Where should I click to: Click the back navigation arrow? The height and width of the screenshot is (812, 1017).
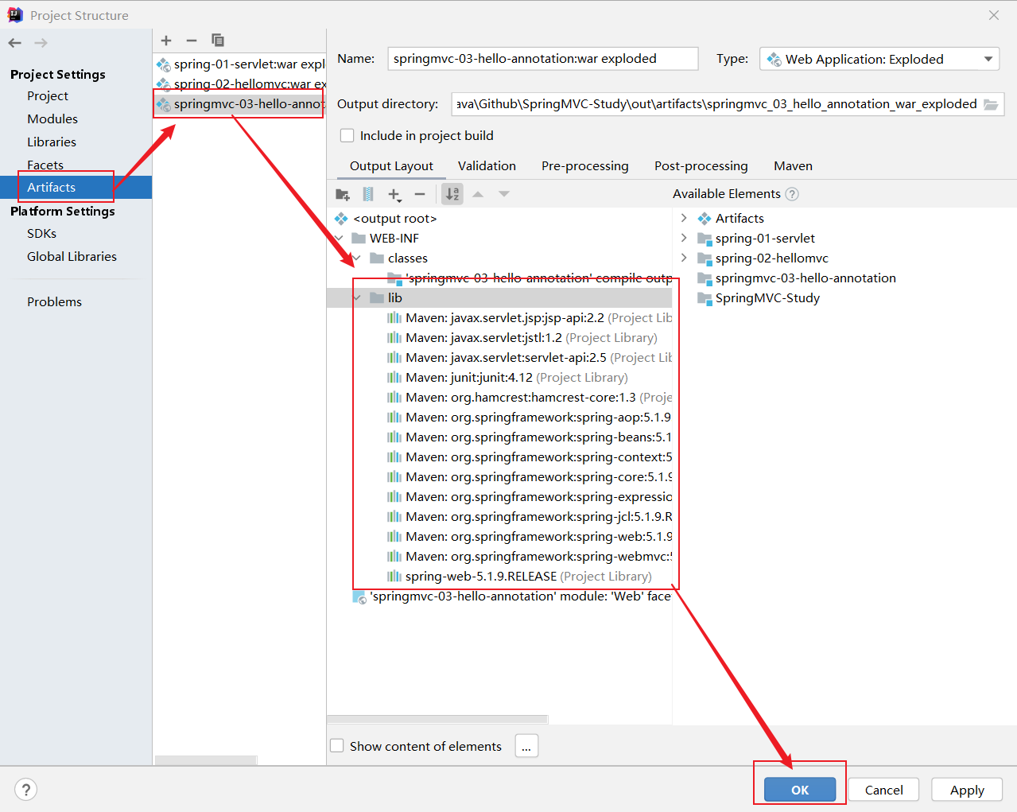(15, 43)
